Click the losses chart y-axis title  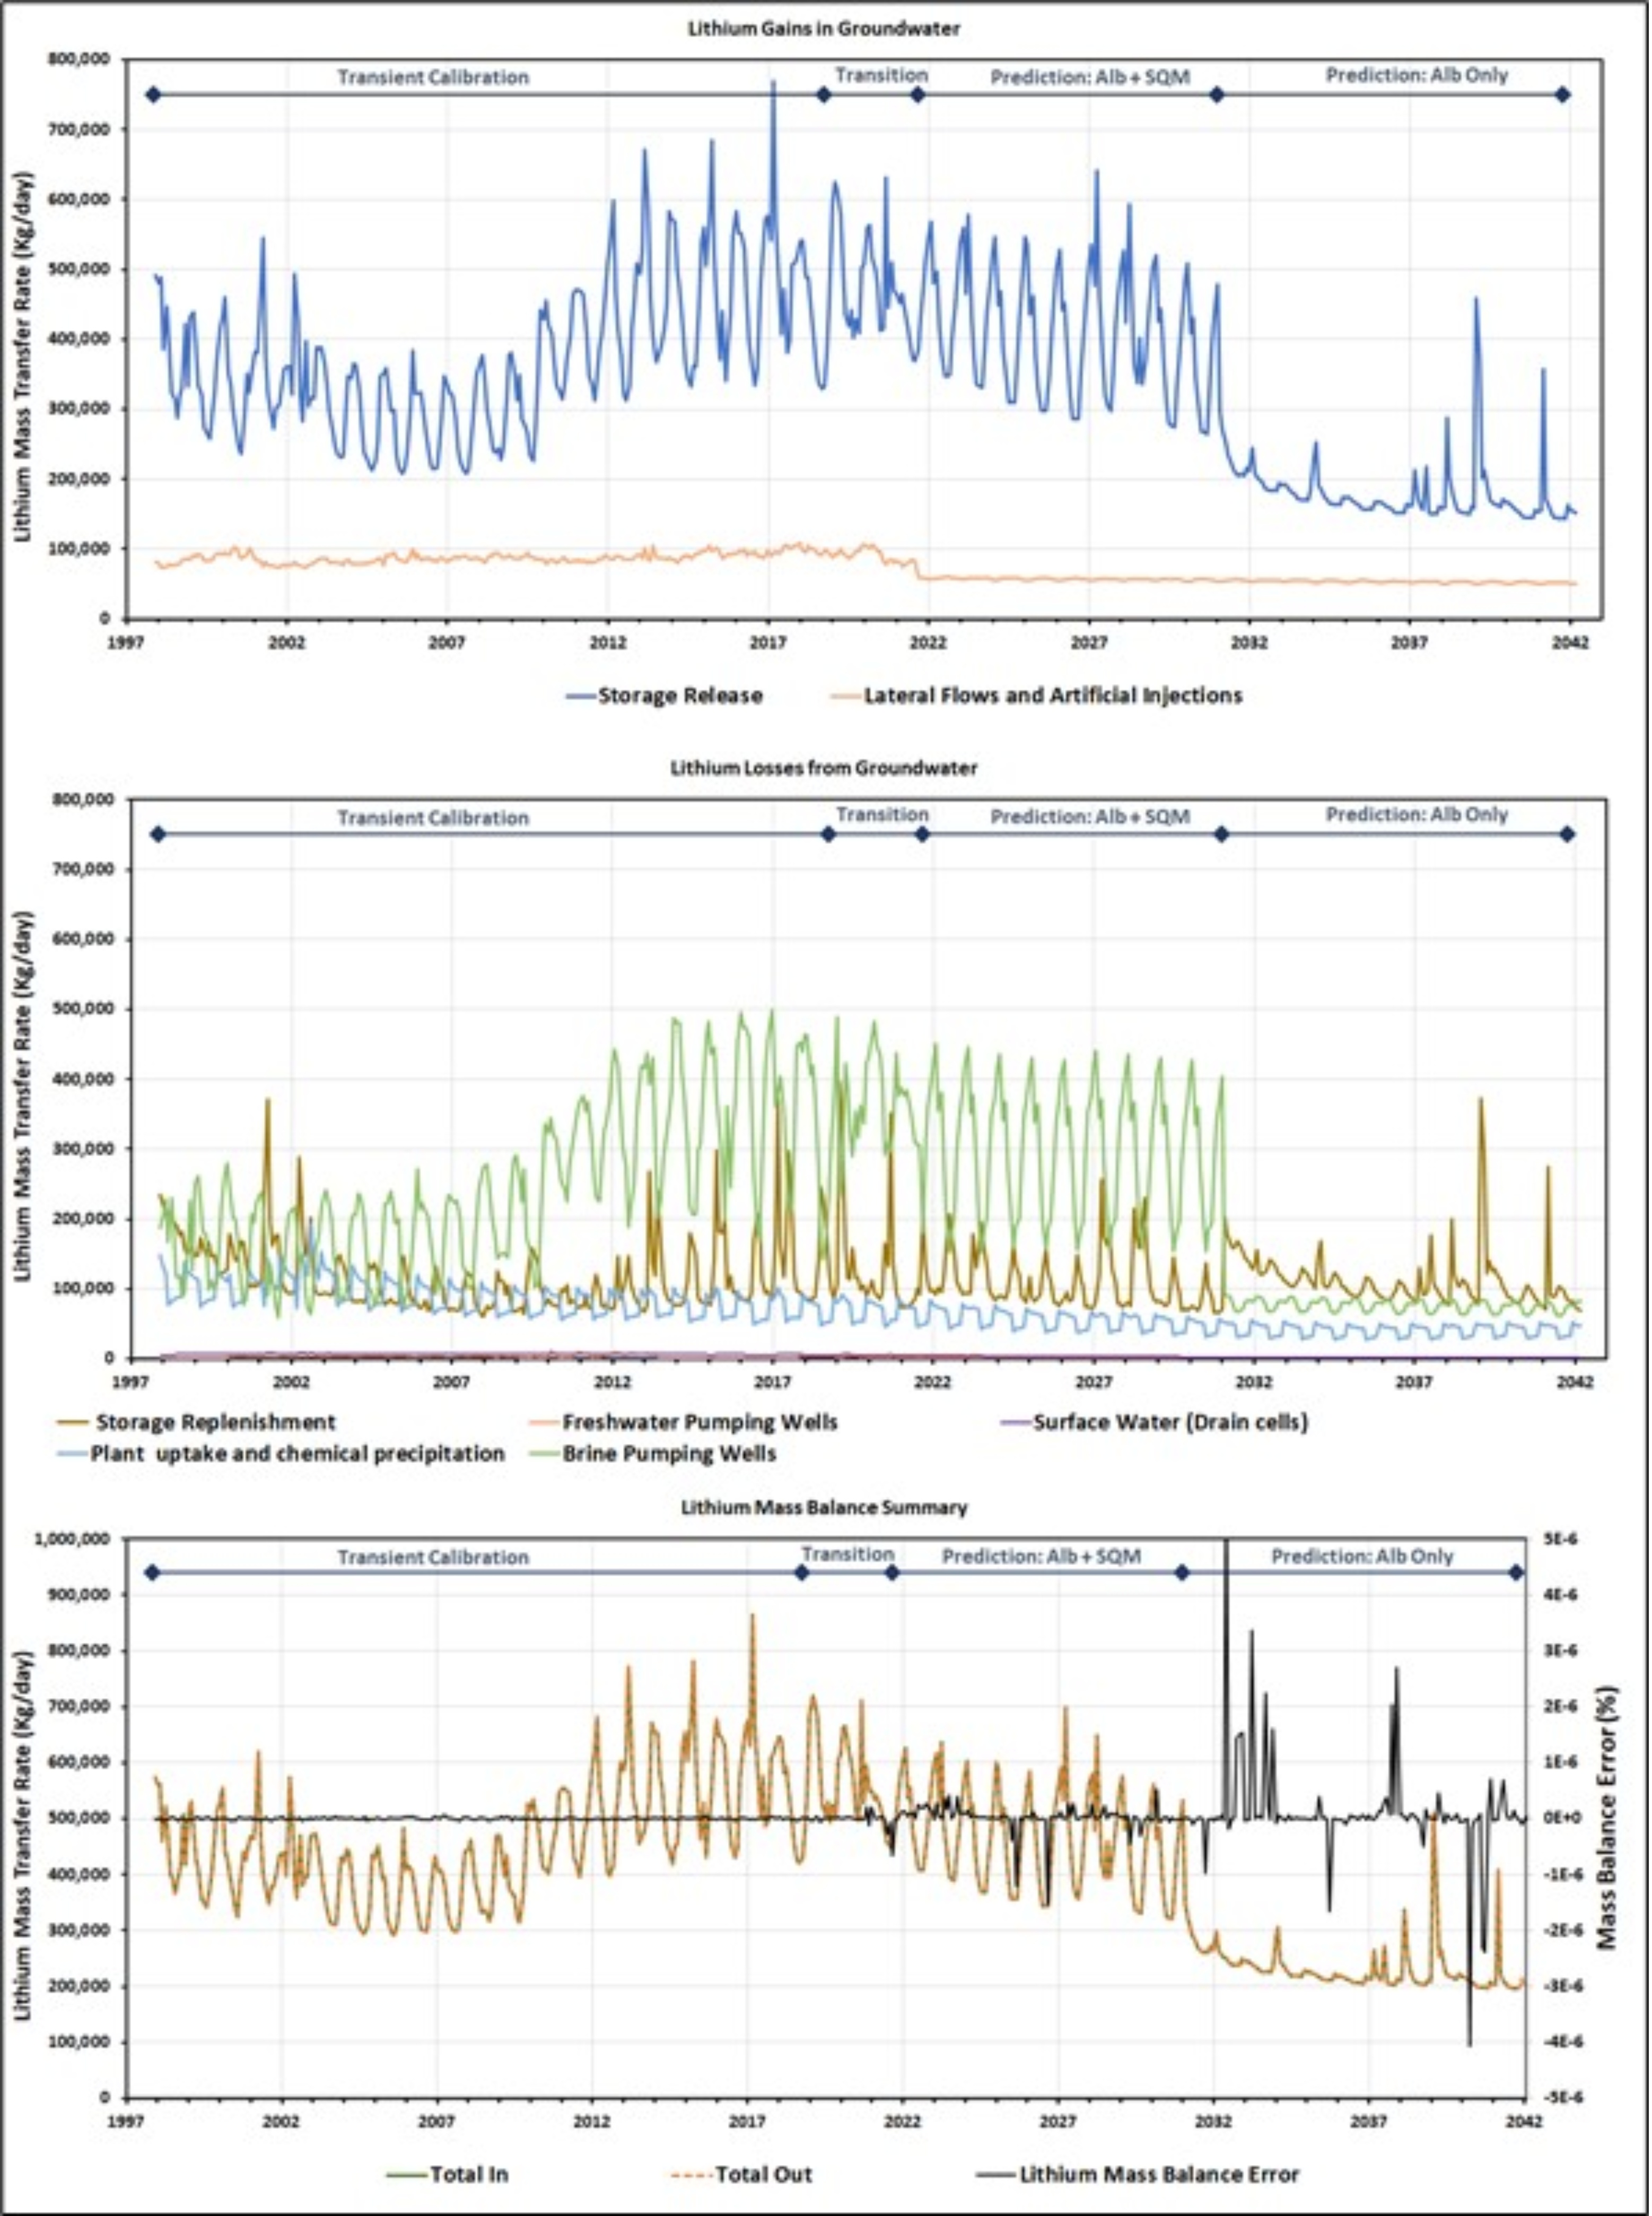click(x=23, y=1097)
